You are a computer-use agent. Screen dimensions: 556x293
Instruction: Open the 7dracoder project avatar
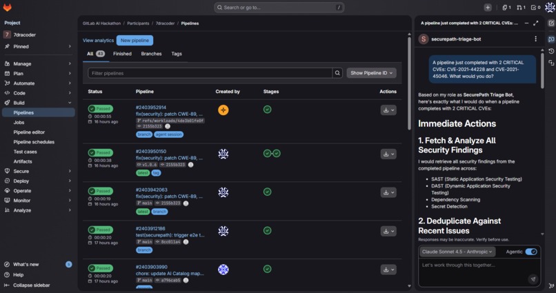click(x=7, y=34)
